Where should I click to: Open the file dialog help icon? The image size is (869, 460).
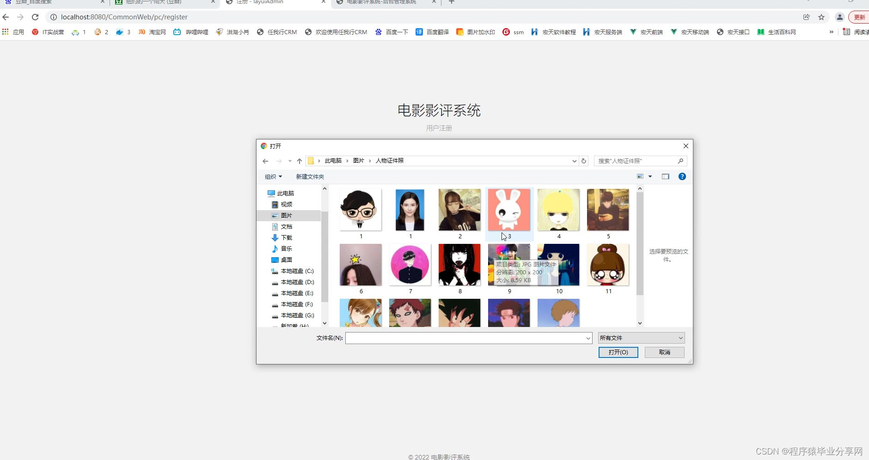click(x=682, y=176)
